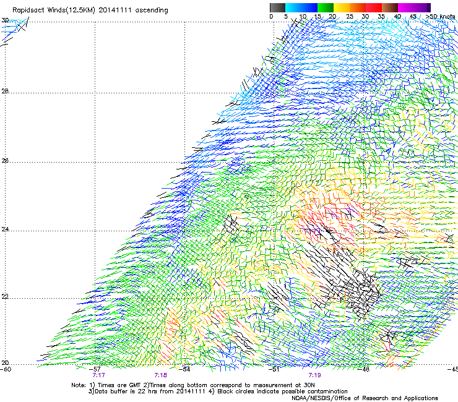
Task: Click the longitude axis label "-48"
Action: [x=364, y=369]
